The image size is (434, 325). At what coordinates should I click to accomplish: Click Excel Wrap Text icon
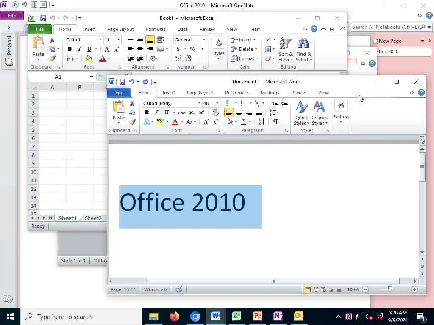pyautogui.click(x=161, y=40)
